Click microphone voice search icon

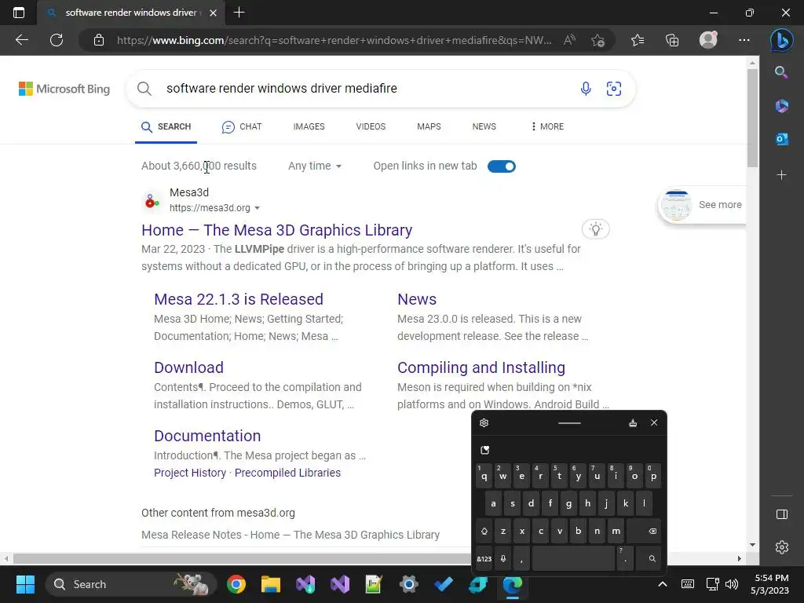(x=586, y=89)
